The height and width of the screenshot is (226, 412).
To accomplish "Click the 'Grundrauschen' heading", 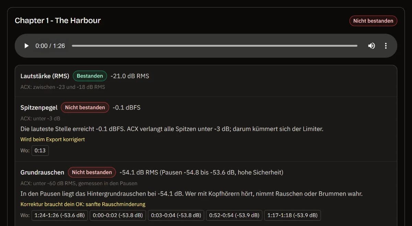I will click(42, 172).
